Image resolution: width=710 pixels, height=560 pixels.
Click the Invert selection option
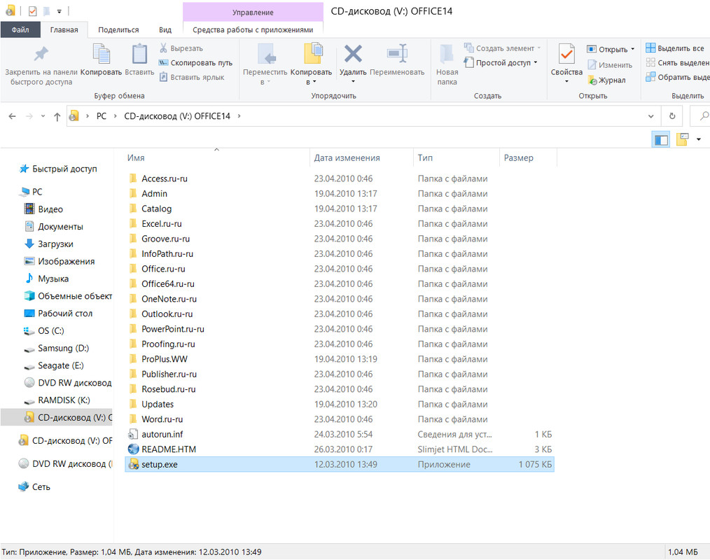(x=677, y=77)
